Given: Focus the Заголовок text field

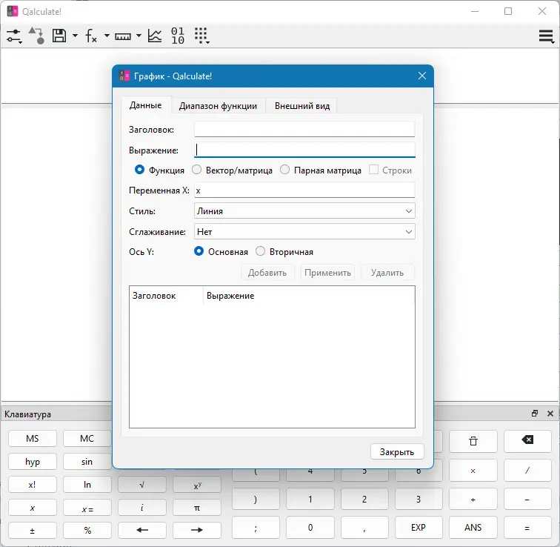Looking at the screenshot, I should (304, 129).
